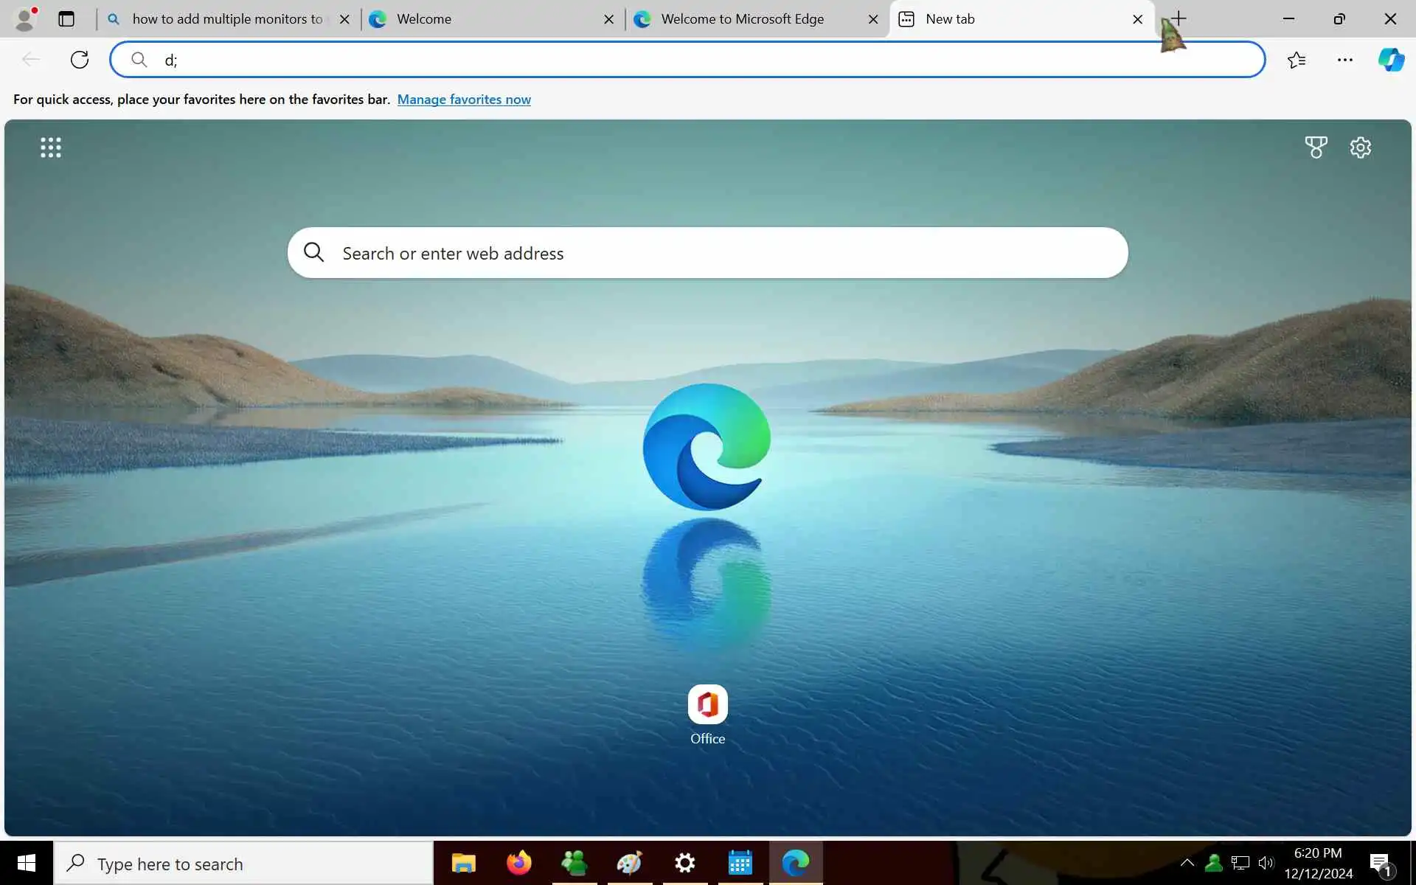
Task: Open the volume speaker tray icon
Action: pyautogui.click(x=1266, y=862)
